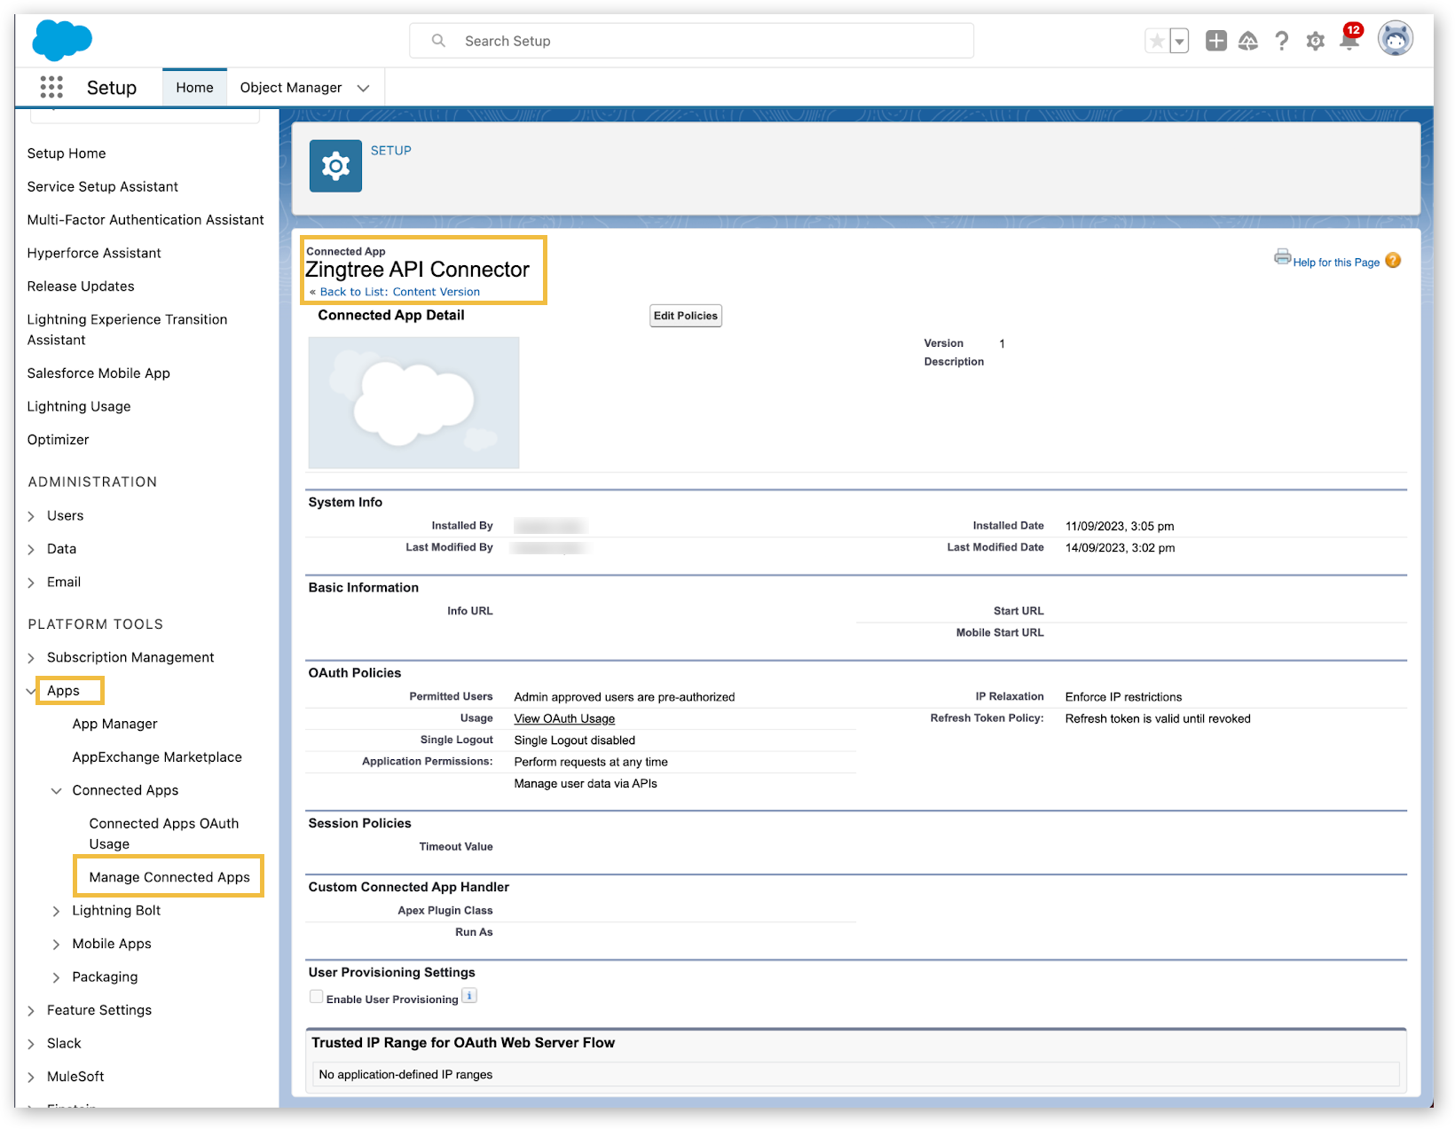Viewport: 1455px width, 1129px height.
Task: Click 'Refresh token is valid until revoked' text
Action: [x=1158, y=718]
